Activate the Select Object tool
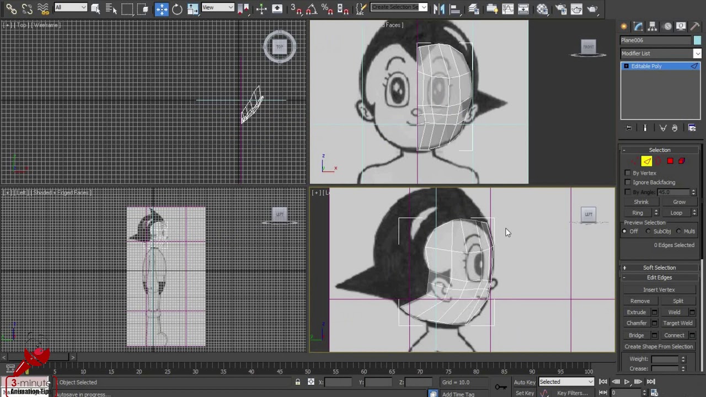This screenshot has height=397, width=706. (x=95, y=9)
